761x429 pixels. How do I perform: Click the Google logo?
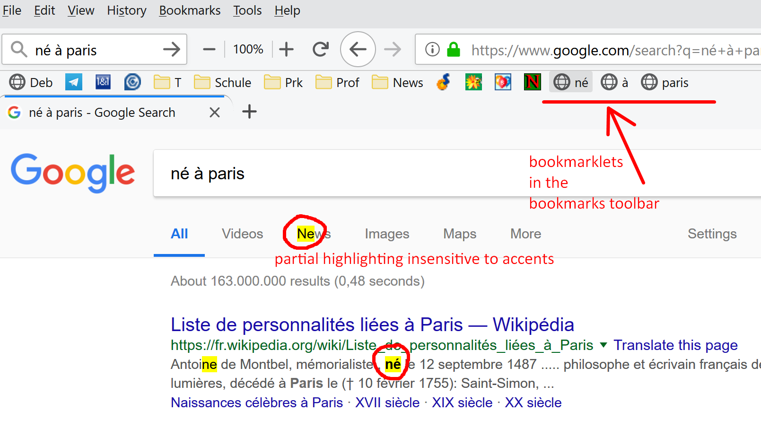point(73,173)
